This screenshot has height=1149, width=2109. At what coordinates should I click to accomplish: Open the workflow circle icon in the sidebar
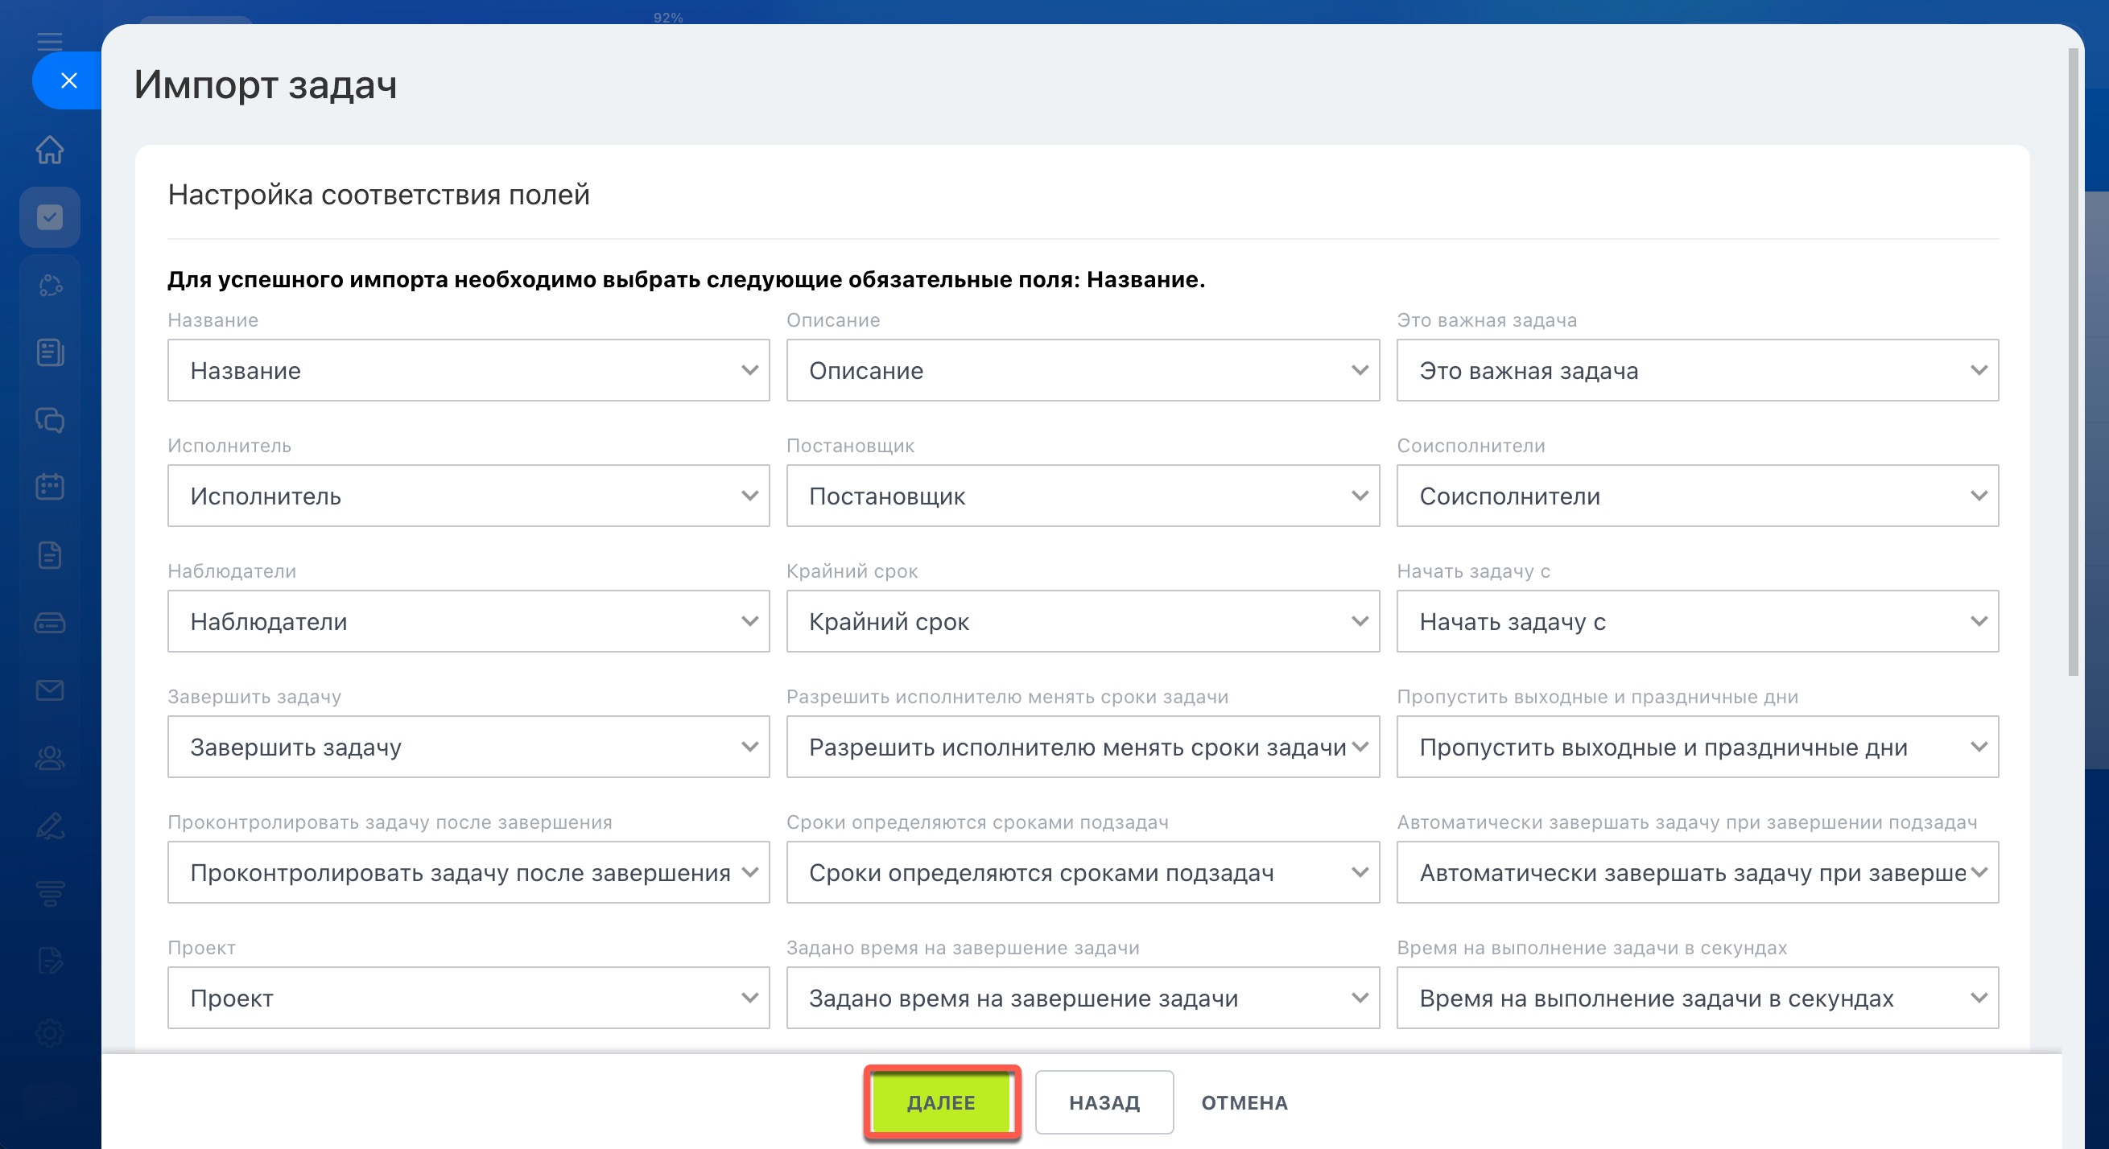tap(50, 285)
